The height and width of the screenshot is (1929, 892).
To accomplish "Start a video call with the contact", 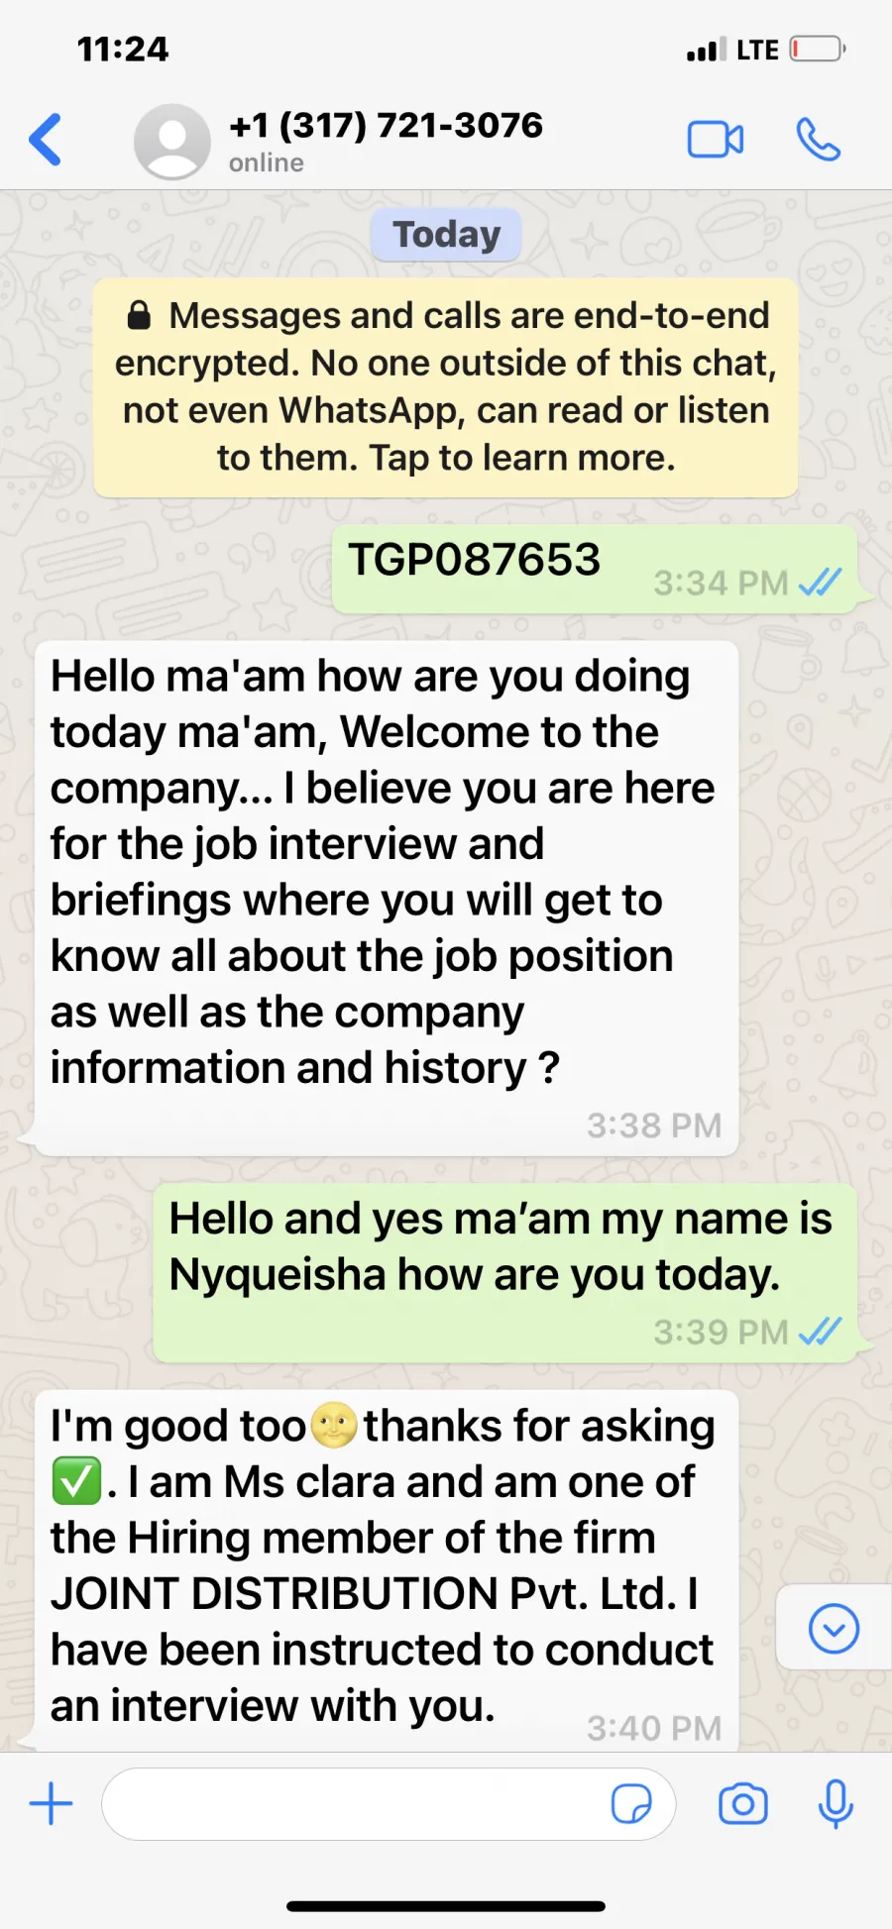I will click(x=716, y=140).
